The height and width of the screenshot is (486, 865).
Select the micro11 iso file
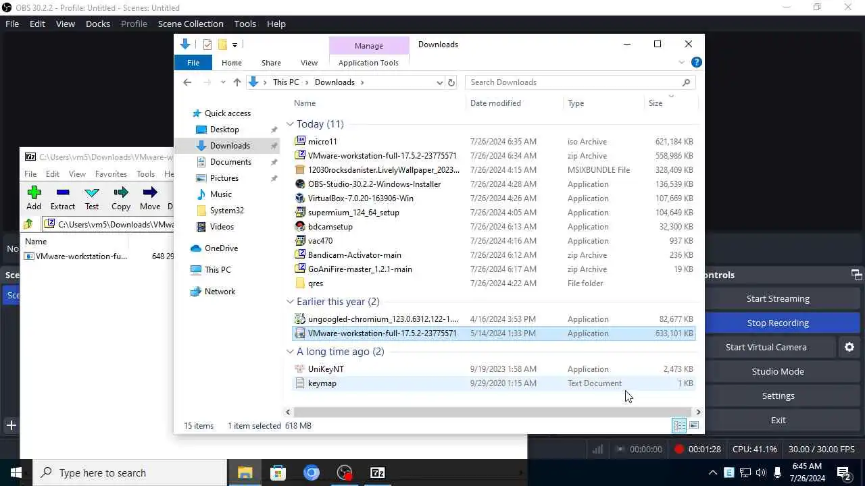pyautogui.click(x=493, y=142)
